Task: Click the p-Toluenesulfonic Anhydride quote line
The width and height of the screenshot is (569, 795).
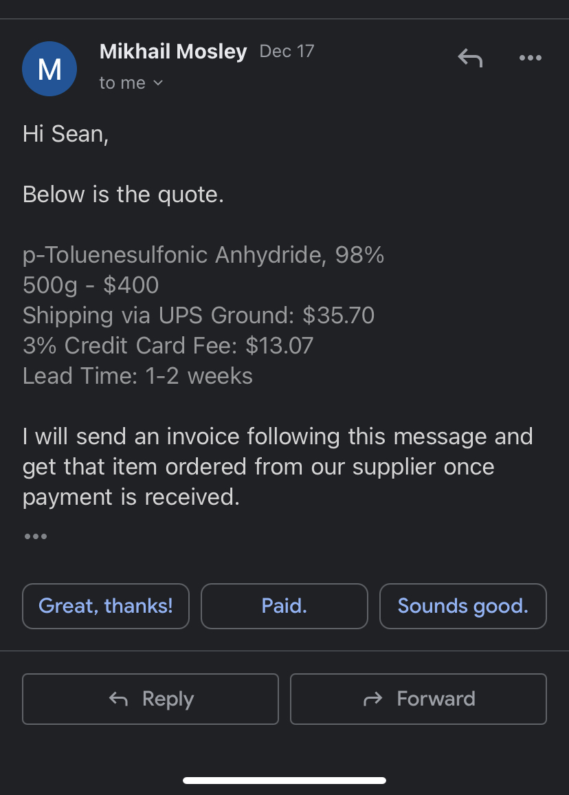Action: coord(203,255)
